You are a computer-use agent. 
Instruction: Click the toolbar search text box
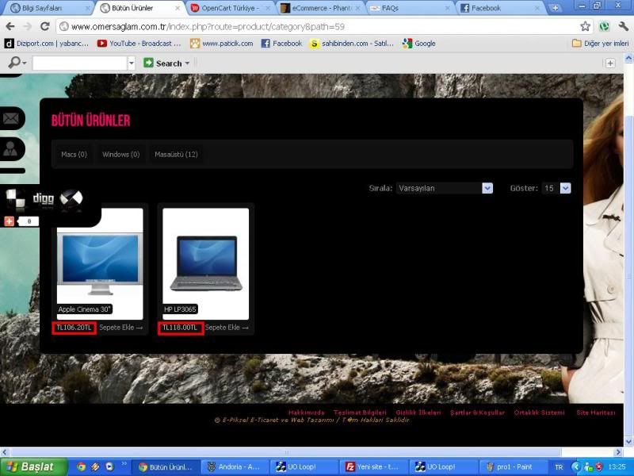[80, 63]
